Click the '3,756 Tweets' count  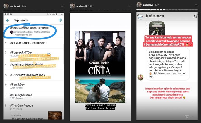point(16,88)
